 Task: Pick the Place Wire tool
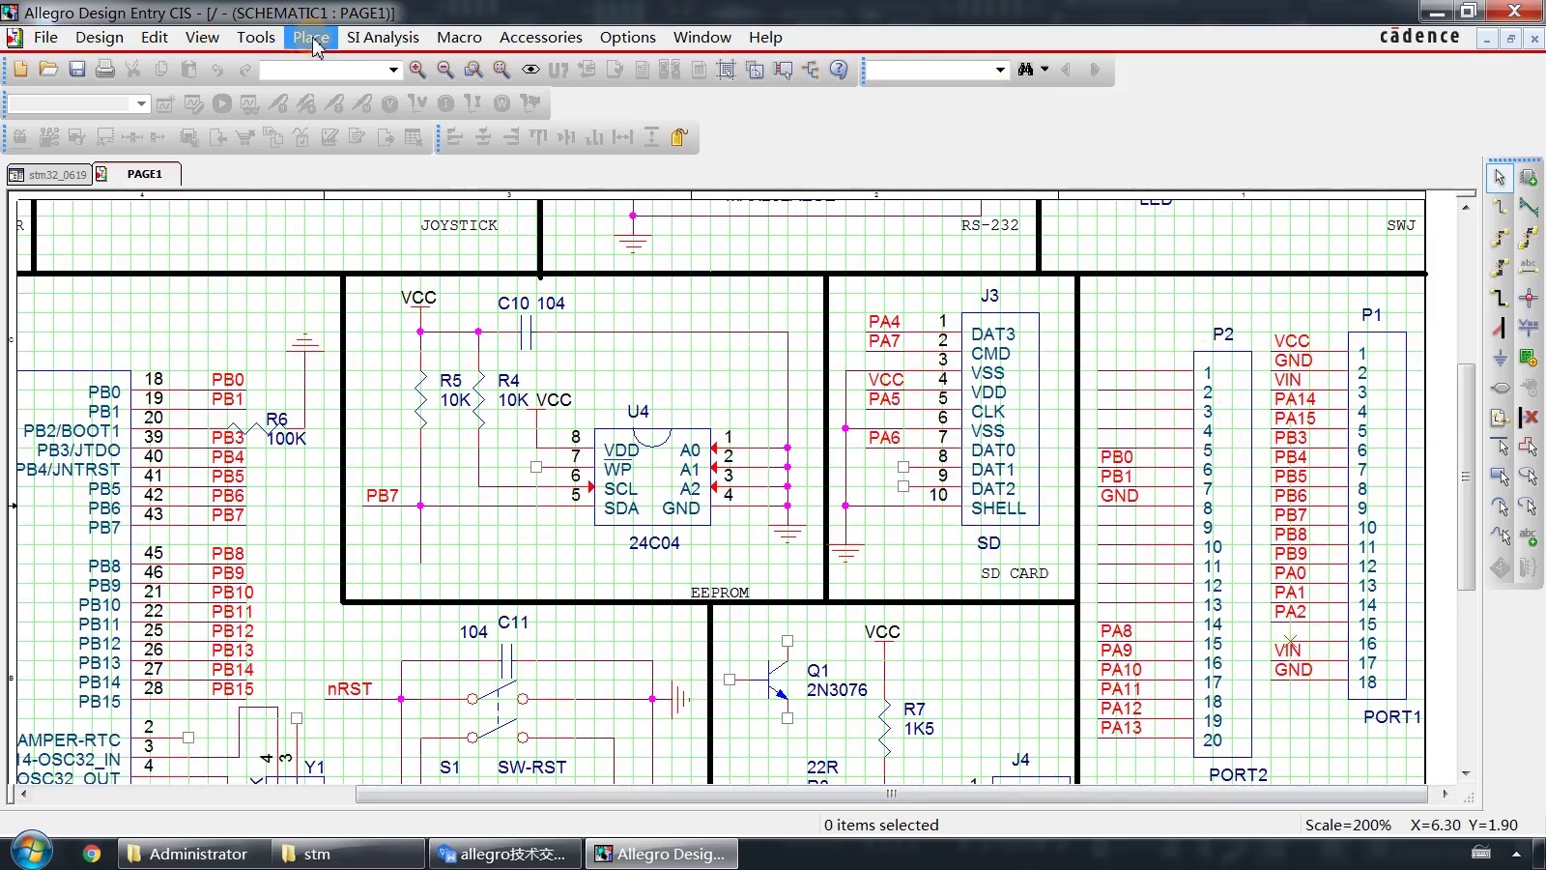pos(1500,207)
